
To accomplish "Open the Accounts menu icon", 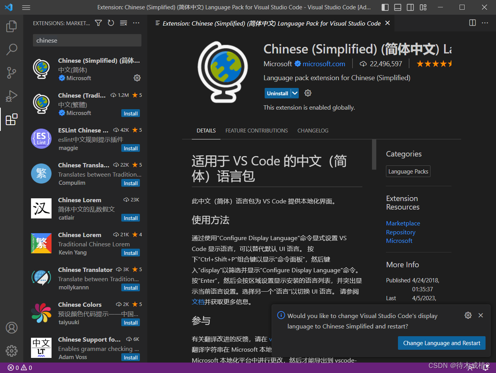I will coord(12,328).
